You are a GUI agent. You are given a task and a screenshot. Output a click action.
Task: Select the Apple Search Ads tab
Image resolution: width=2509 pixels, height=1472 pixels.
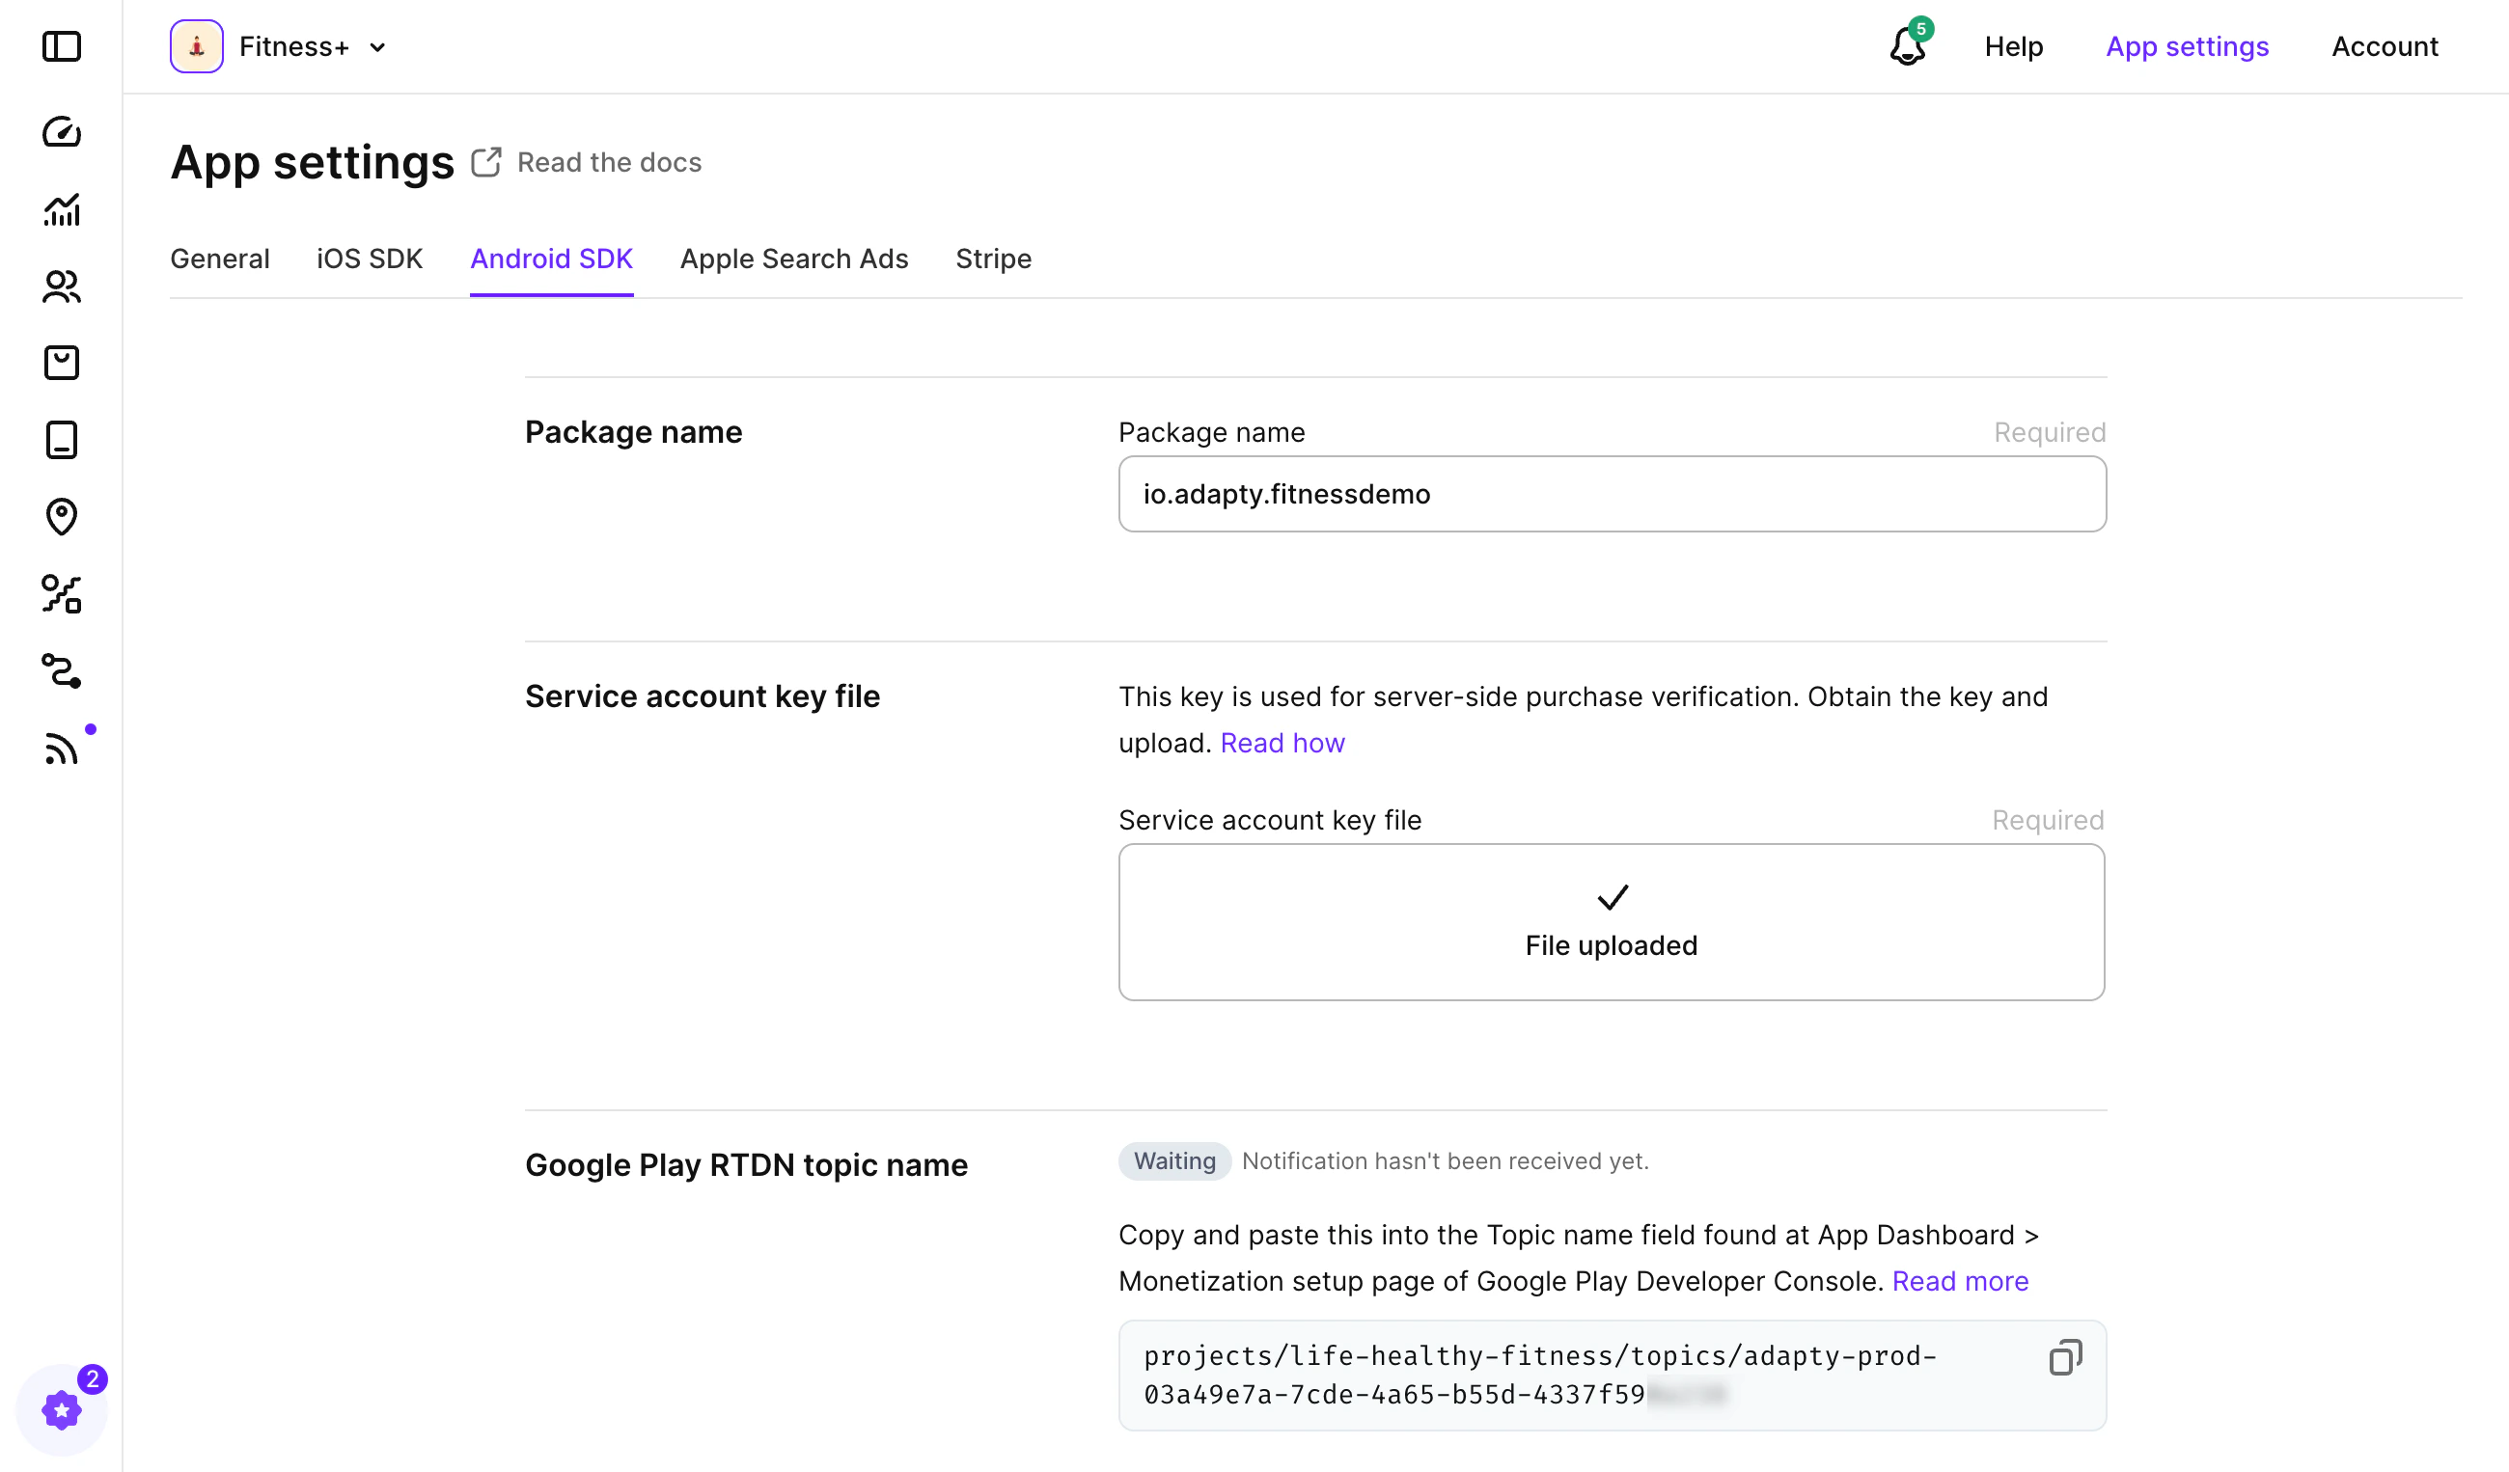(x=793, y=259)
